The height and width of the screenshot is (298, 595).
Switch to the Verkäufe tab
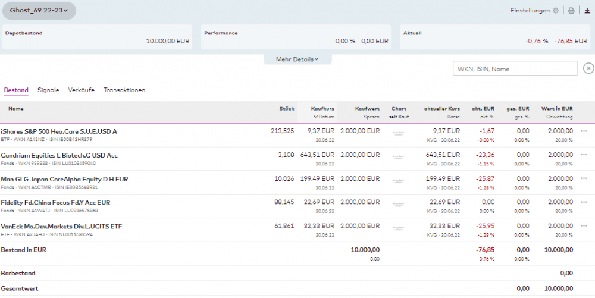81,90
